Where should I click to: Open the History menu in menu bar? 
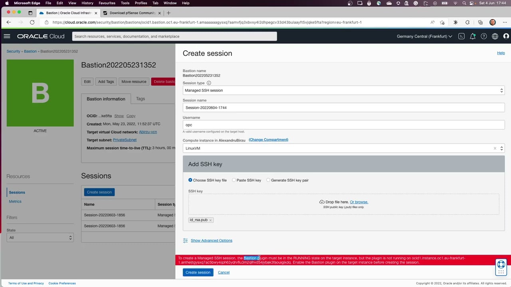(x=87, y=3)
